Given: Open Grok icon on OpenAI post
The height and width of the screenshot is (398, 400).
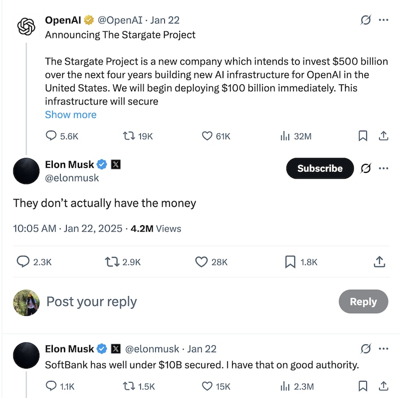Looking at the screenshot, I should click(366, 20).
